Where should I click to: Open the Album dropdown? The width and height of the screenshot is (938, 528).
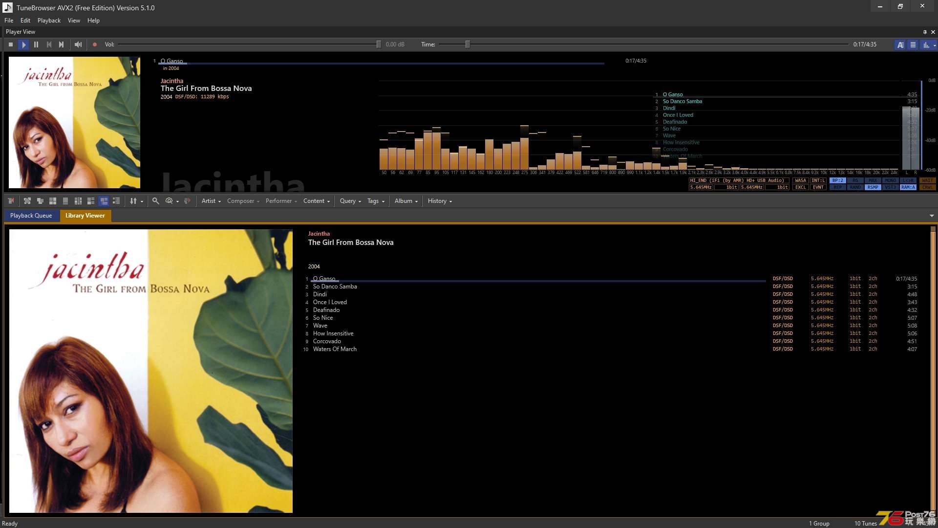(406, 201)
